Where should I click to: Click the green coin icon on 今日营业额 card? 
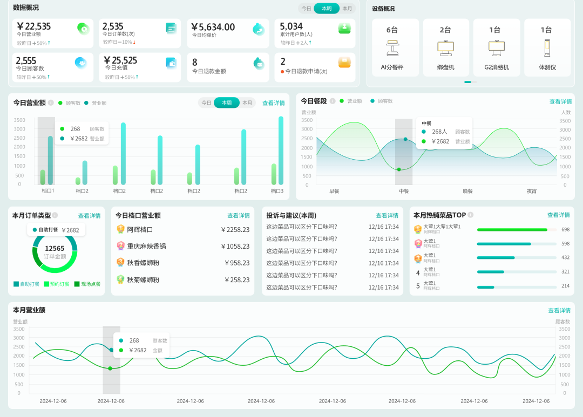tap(83, 29)
